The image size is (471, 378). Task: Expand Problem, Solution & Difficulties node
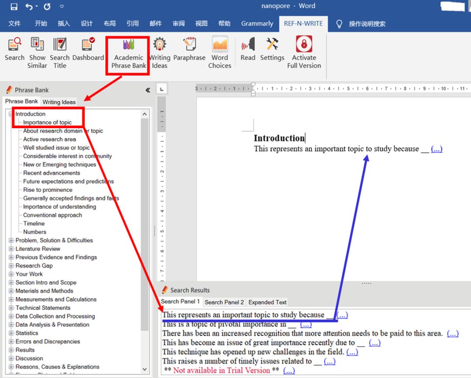click(11, 240)
